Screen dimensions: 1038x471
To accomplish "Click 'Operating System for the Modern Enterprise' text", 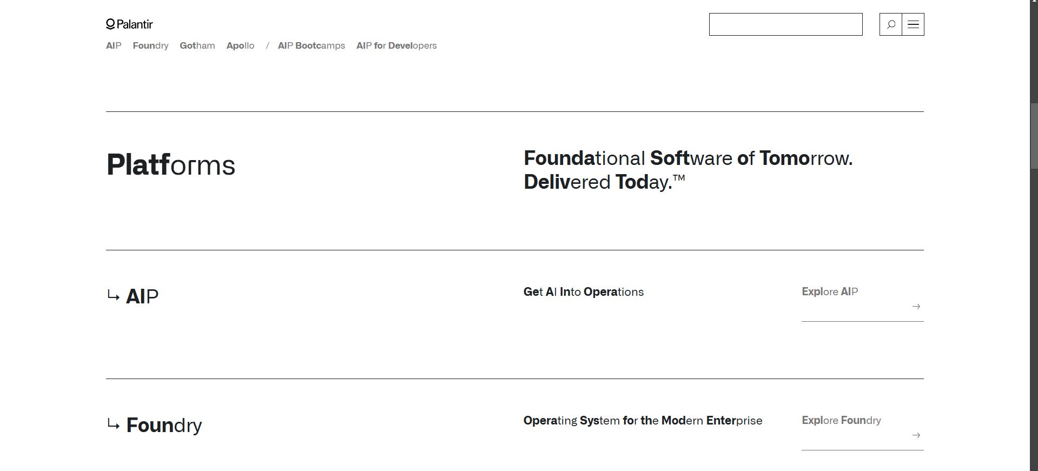I will (643, 421).
